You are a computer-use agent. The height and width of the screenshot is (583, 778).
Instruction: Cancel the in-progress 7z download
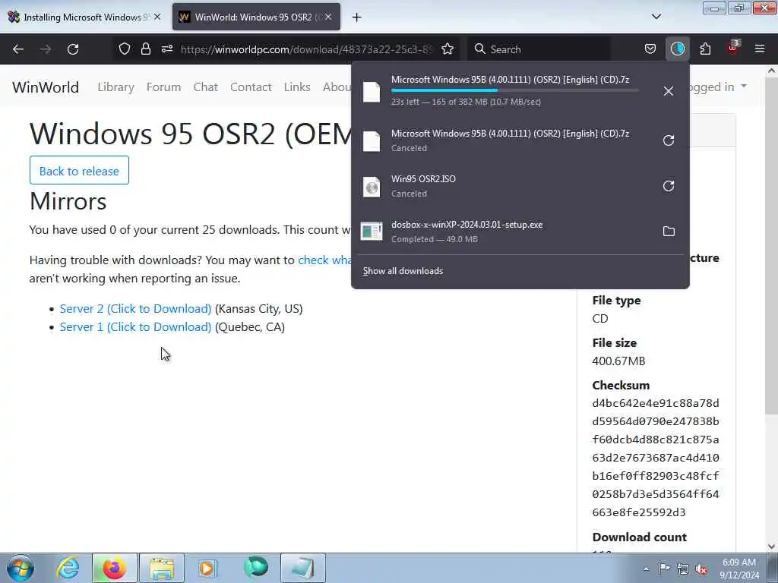669,91
